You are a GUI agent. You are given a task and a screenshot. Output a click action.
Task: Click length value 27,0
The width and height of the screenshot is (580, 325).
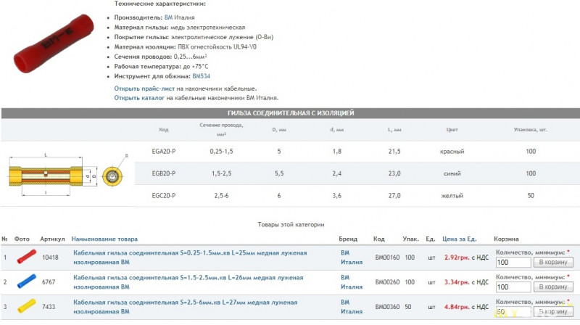[394, 196]
